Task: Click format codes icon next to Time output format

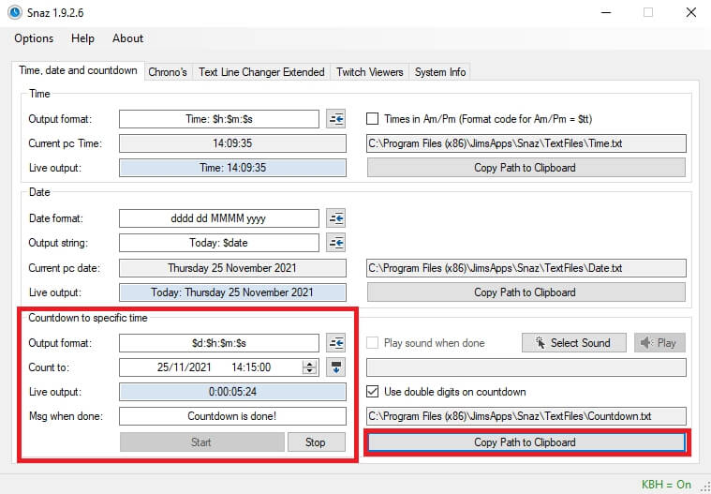Action: [x=336, y=119]
